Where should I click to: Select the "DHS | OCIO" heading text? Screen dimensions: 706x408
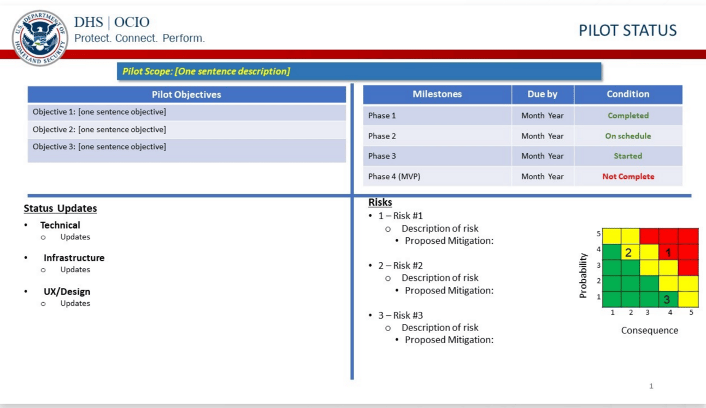111,22
